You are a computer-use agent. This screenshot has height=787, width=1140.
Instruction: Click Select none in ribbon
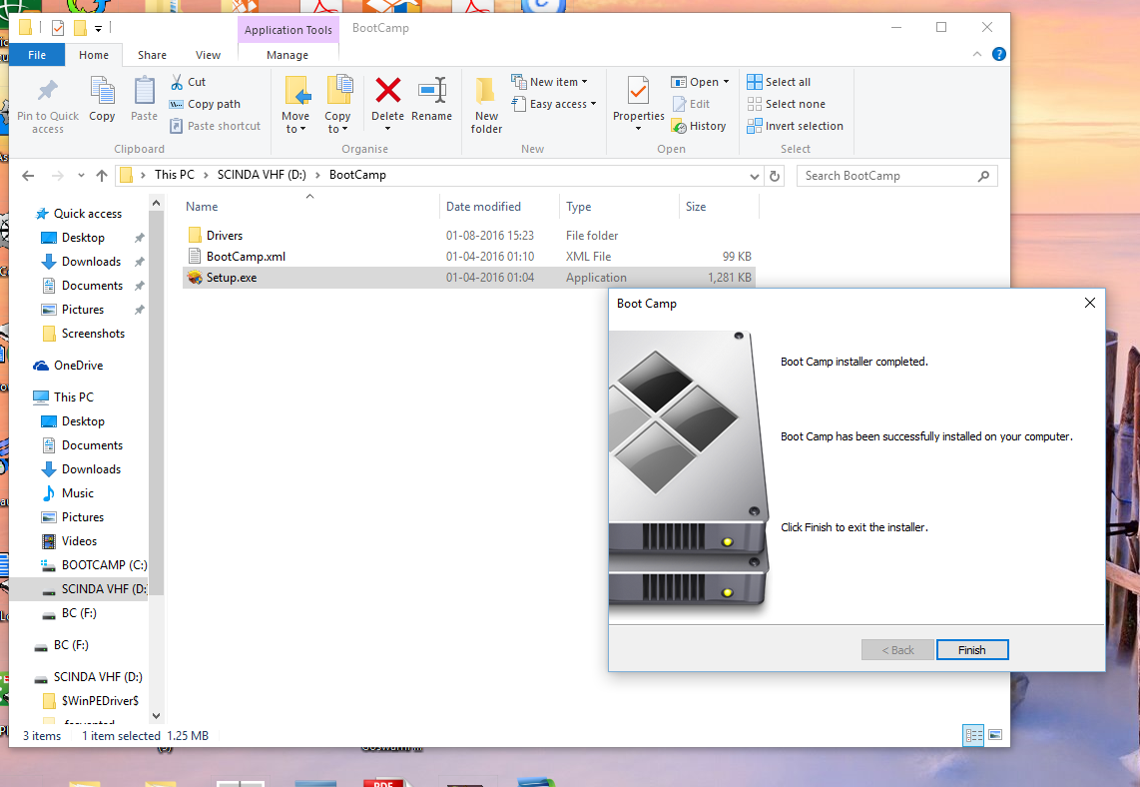tap(786, 104)
